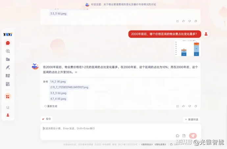This screenshot has width=227, height=149.
Task: Like the answer about 1-2元 price range
Action: point(184,106)
